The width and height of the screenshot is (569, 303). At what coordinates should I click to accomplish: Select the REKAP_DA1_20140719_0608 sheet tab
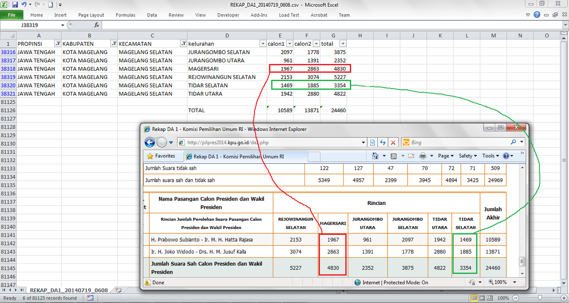coord(69,290)
